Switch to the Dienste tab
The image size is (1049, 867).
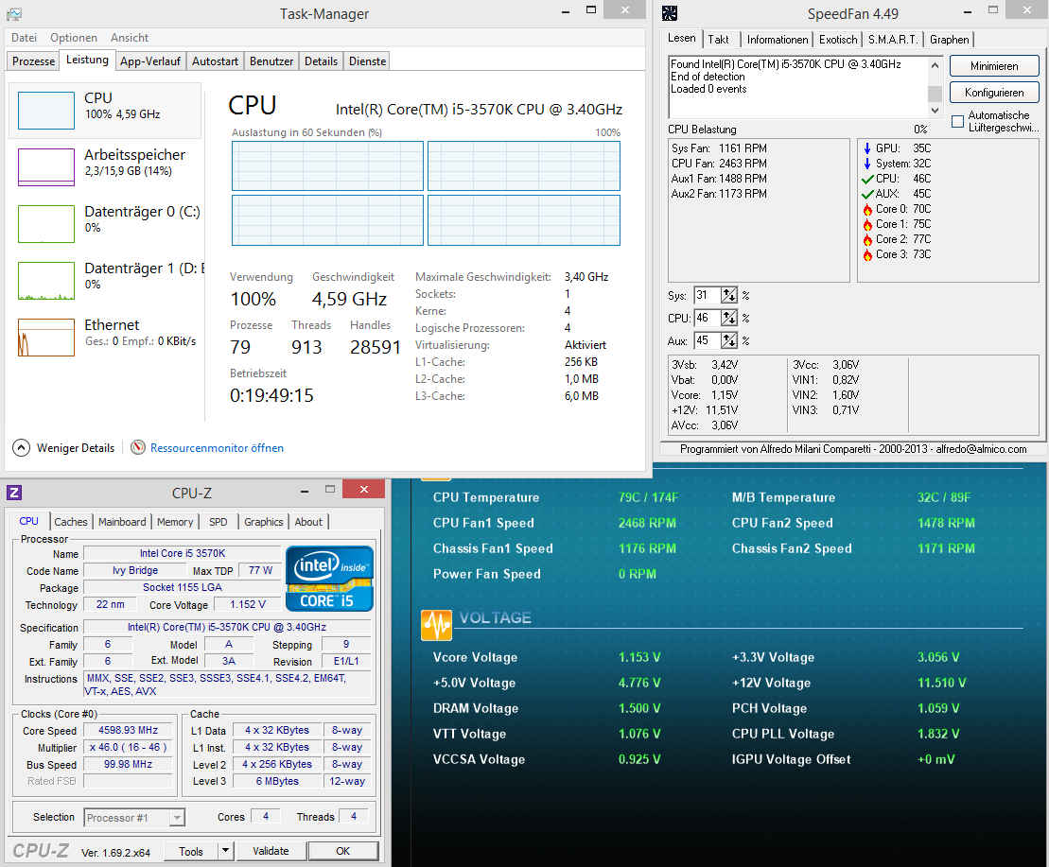(x=367, y=61)
